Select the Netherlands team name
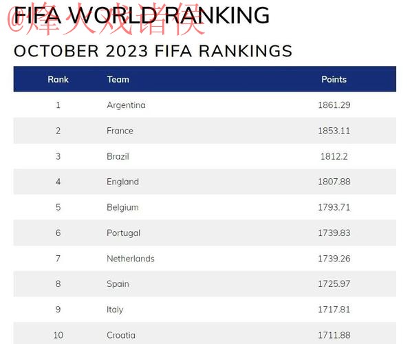The width and height of the screenshot is (412, 344). [131, 259]
